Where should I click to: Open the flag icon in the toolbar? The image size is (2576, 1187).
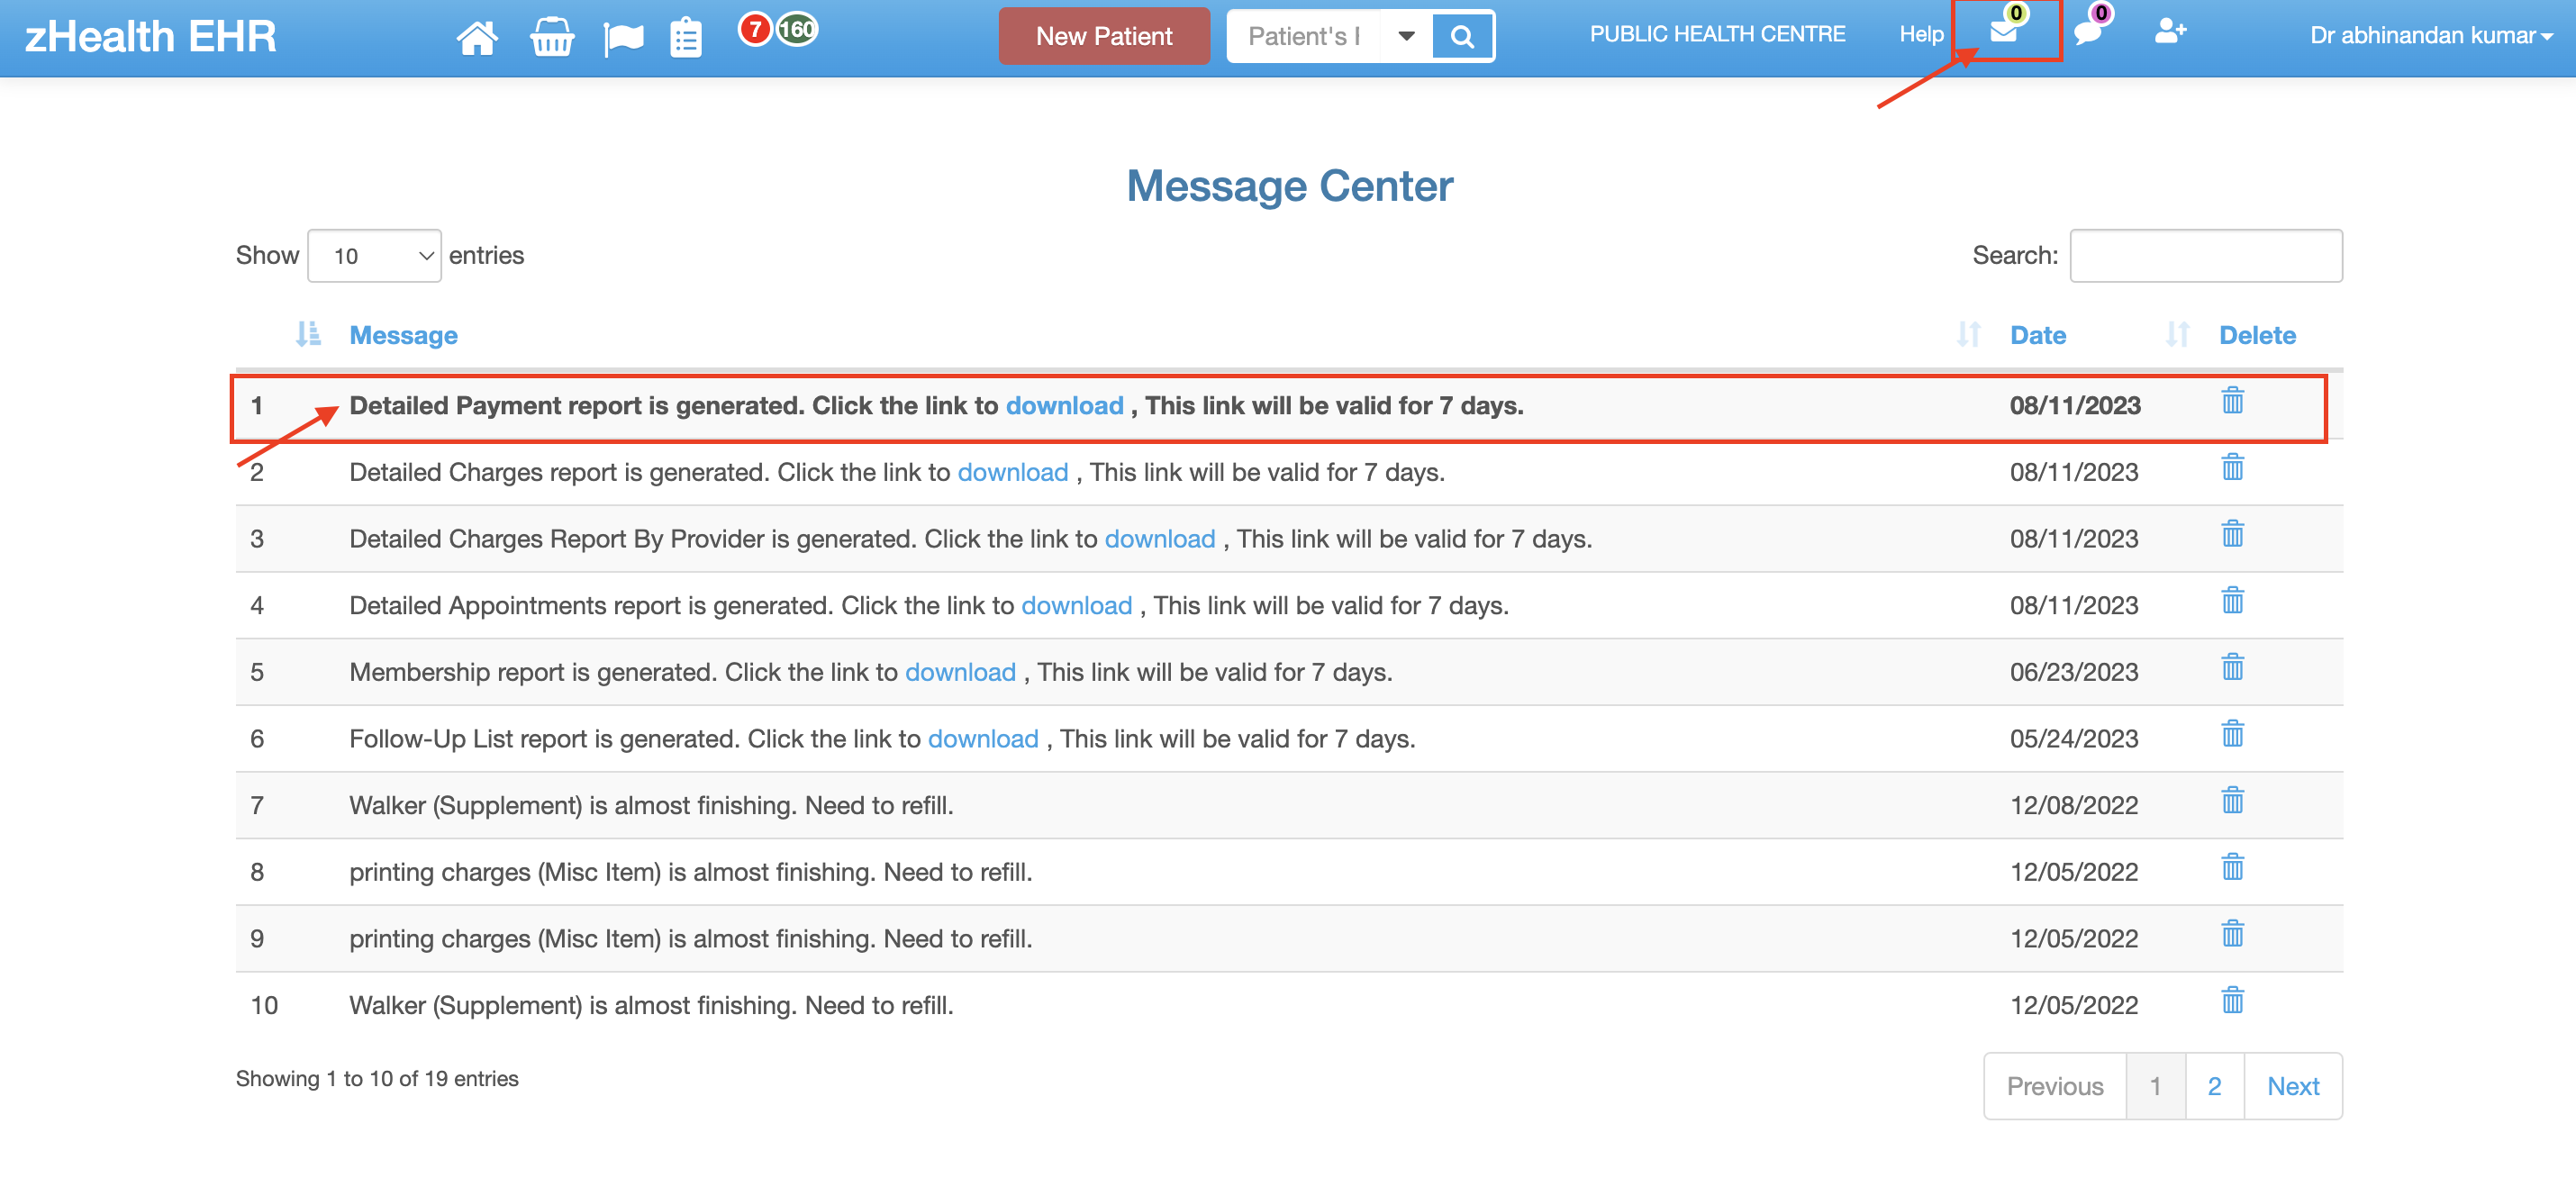click(x=623, y=39)
